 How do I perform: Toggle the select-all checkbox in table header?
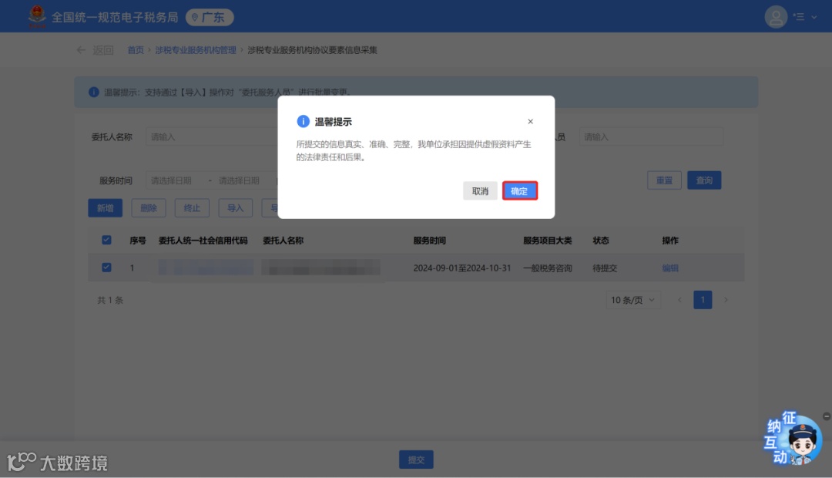click(x=106, y=240)
